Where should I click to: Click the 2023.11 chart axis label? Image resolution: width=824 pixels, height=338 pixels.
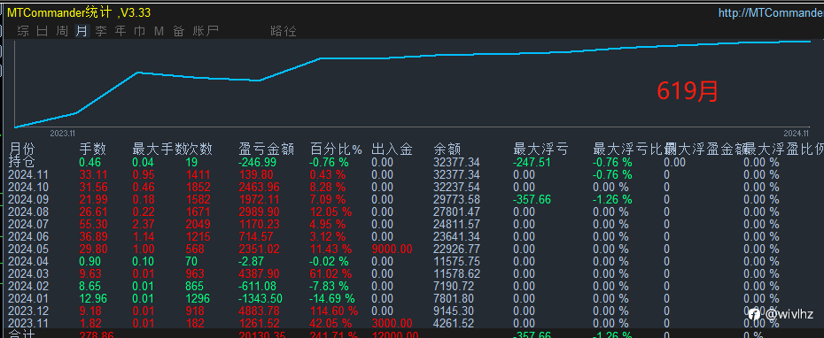pos(63,134)
